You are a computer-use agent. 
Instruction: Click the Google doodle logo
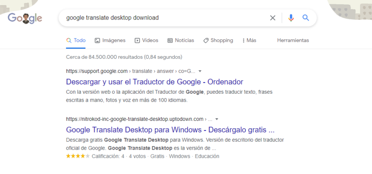coord(25,18)
